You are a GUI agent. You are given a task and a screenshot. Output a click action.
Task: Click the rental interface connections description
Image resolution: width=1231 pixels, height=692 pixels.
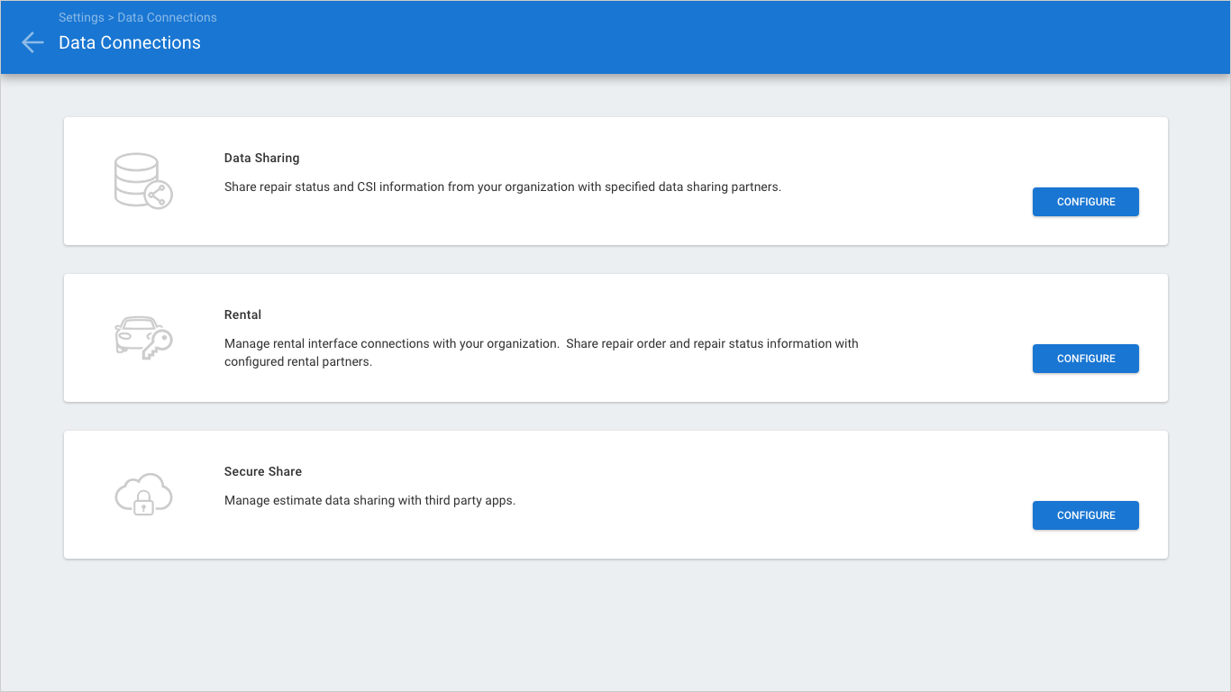(541, 343)
